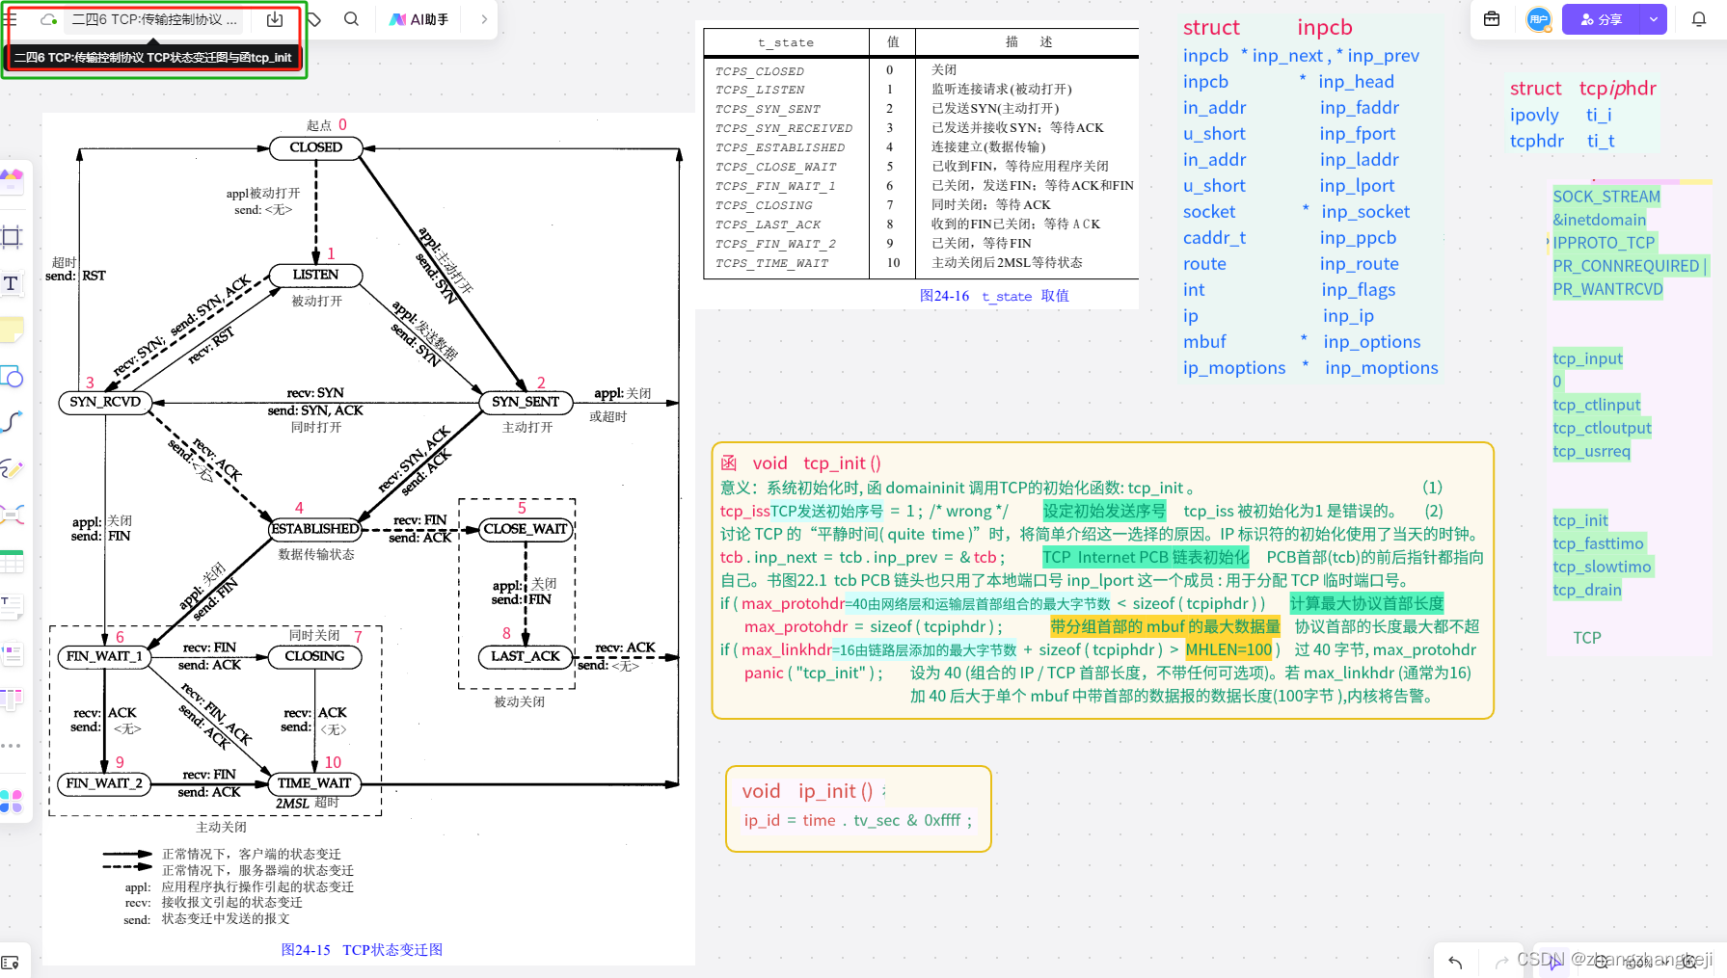Click the SYN_SENT state node
Screen dimensions: 1727x978
(x=526, y=402)
